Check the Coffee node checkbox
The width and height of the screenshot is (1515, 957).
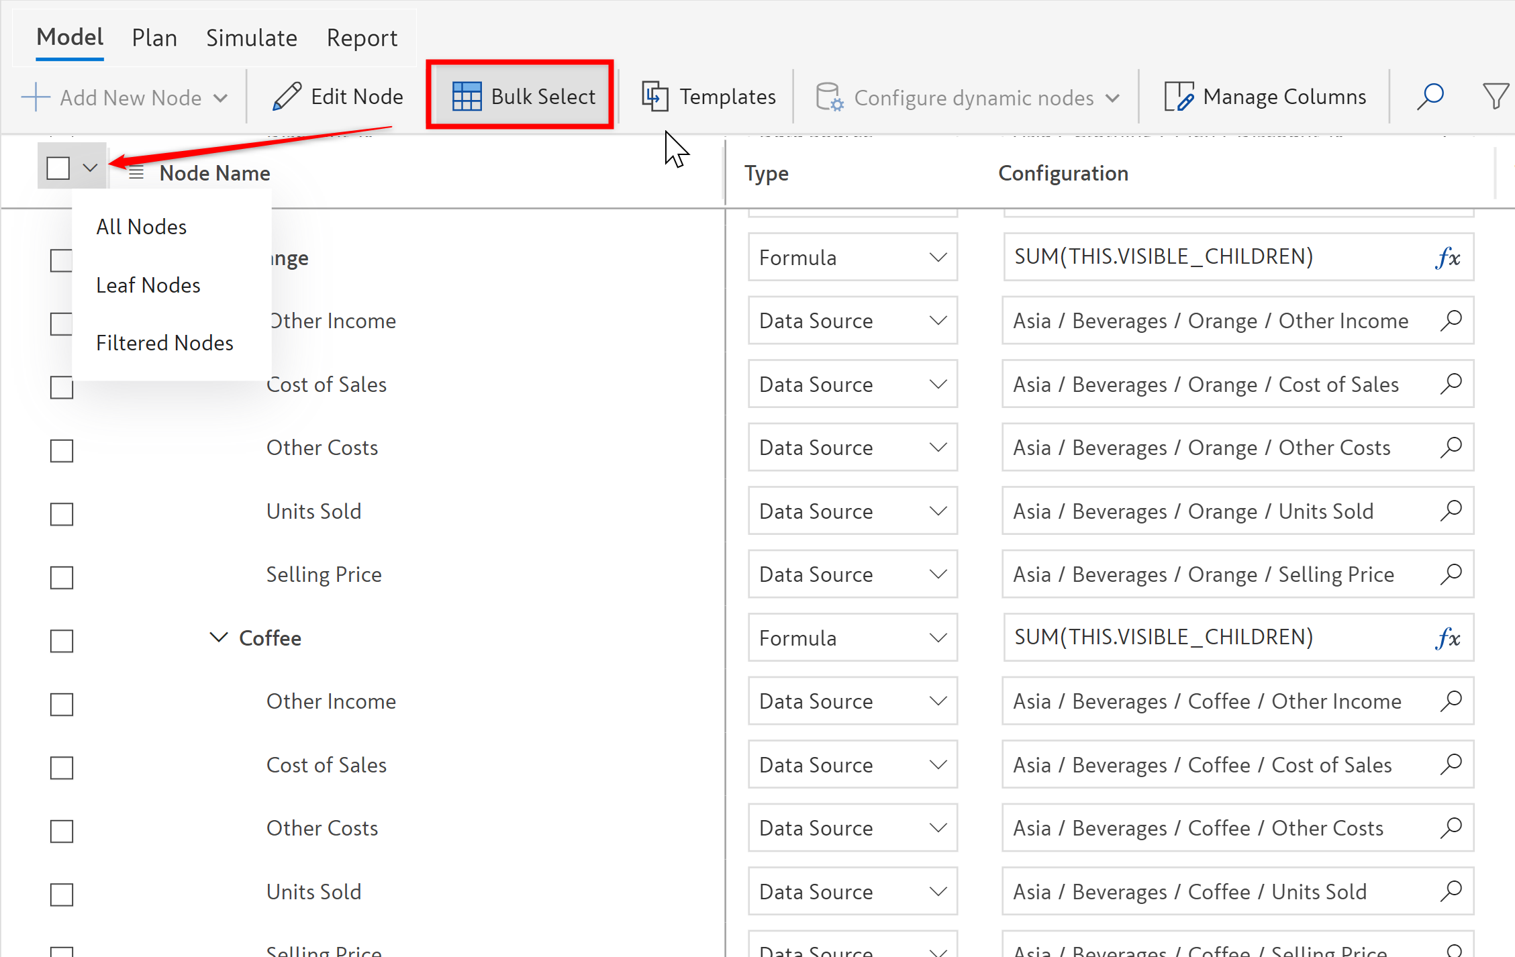[62, 640]
